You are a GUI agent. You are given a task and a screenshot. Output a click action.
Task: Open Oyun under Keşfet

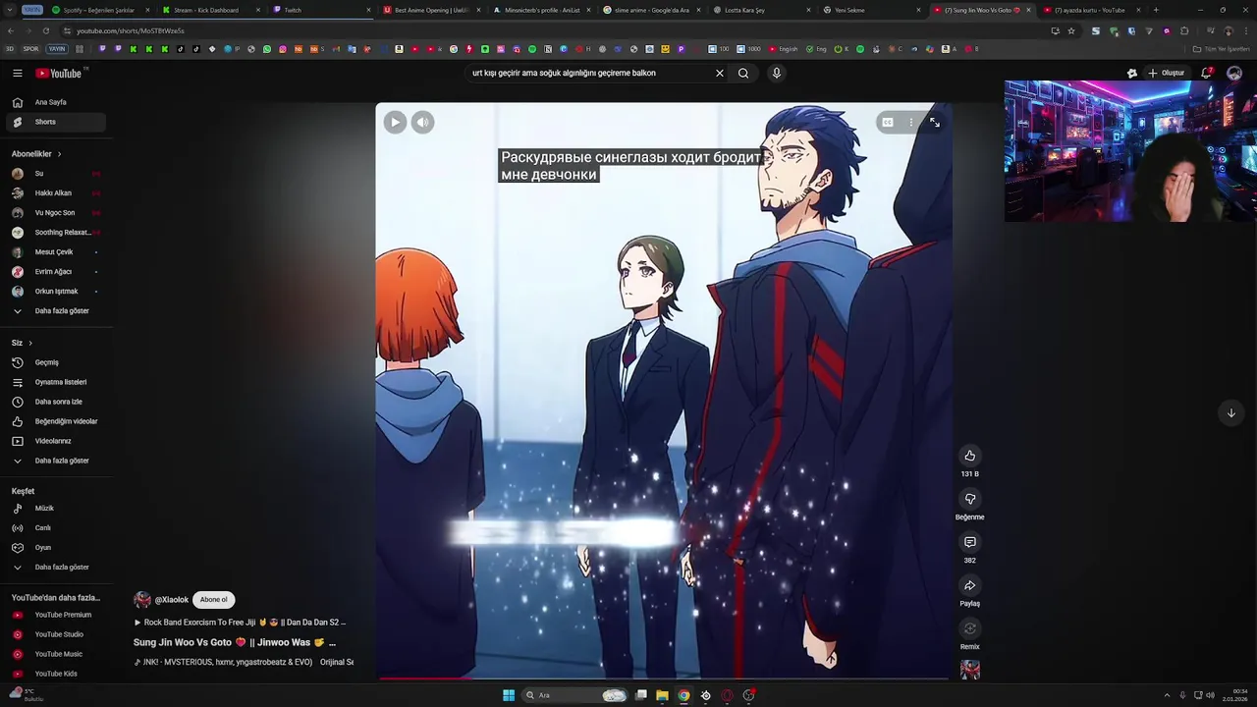[x=54, y=548]
